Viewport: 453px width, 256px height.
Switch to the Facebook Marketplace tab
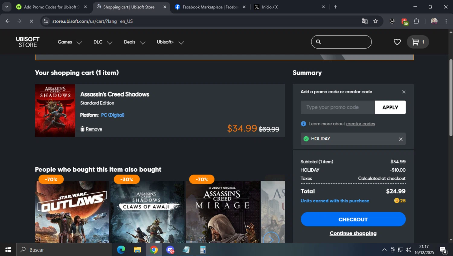coord(210,7)
